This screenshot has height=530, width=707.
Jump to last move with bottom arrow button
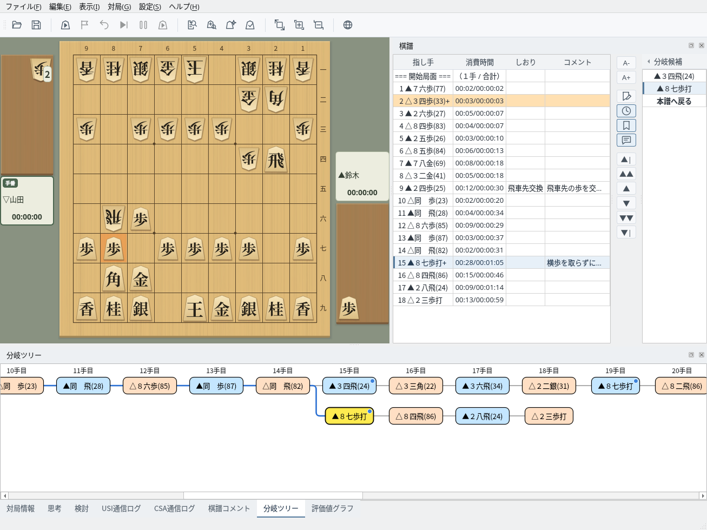pyautogui.click(x=626, y=233)
